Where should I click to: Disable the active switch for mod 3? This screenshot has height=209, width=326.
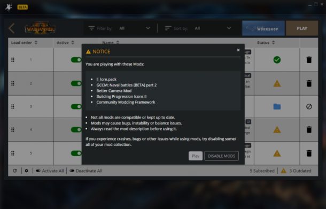[x=76, y=106]
